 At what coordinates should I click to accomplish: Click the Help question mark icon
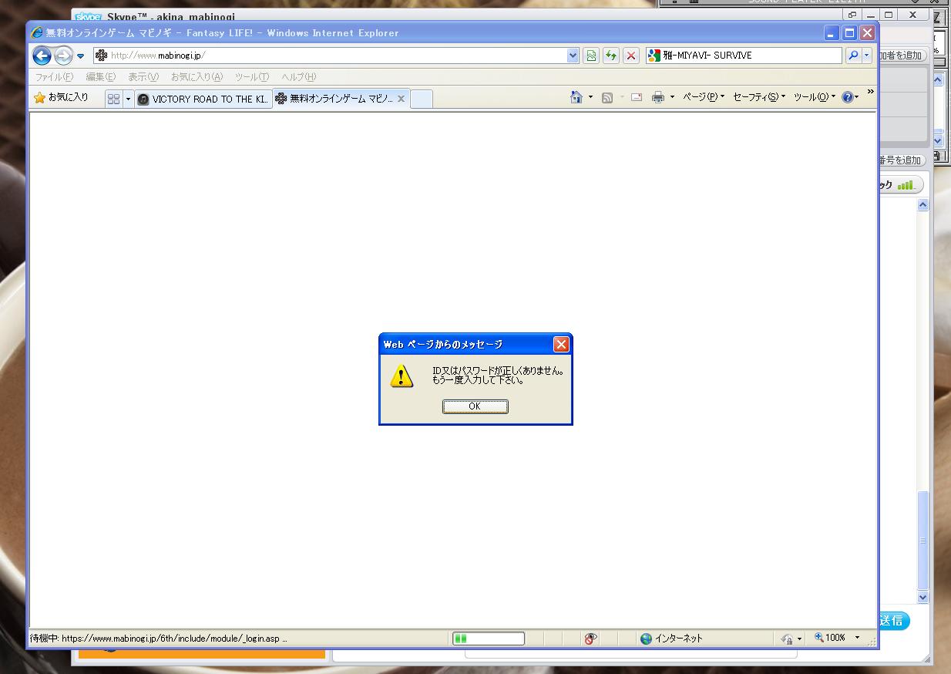[847, 97]
